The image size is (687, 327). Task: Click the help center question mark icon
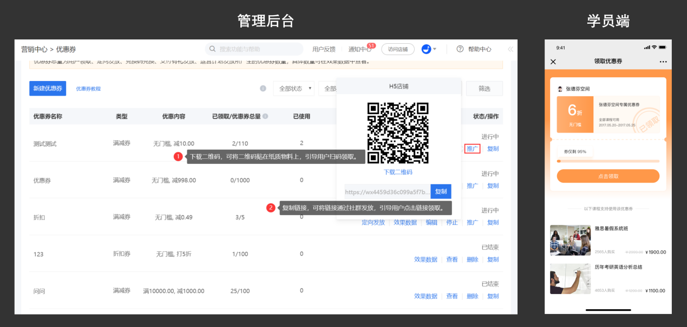tap(460, 49)
